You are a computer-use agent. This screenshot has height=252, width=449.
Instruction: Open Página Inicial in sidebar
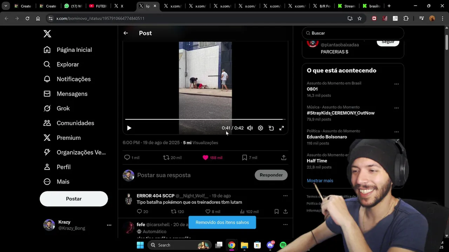click(68, 50)
